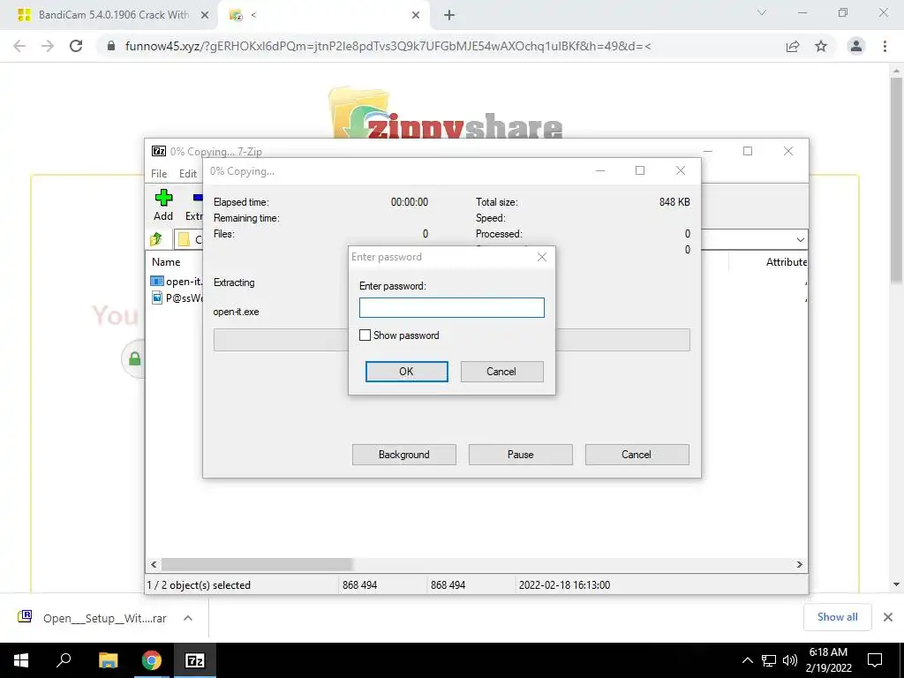Open download item options chevron
The image size is (904, 678).
pos(188,618)
